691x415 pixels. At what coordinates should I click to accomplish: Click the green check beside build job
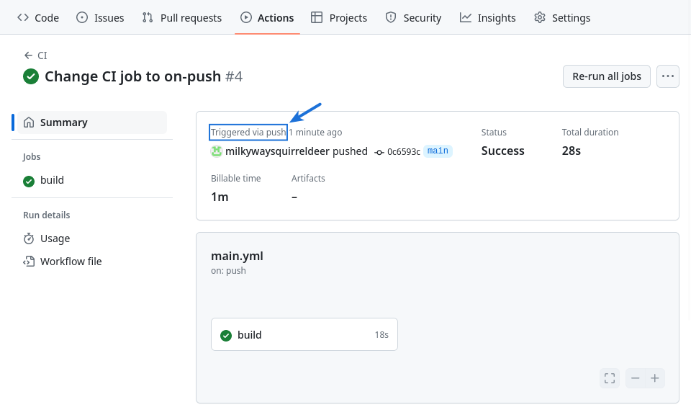click(29, 181)
